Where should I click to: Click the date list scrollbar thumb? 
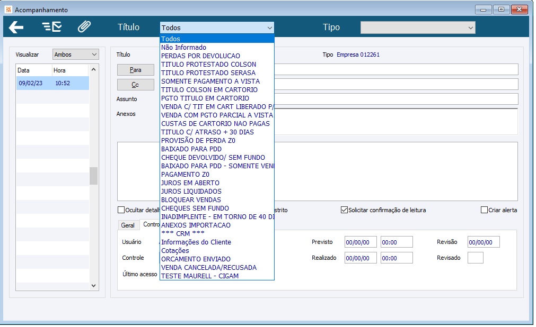(94, 176)
